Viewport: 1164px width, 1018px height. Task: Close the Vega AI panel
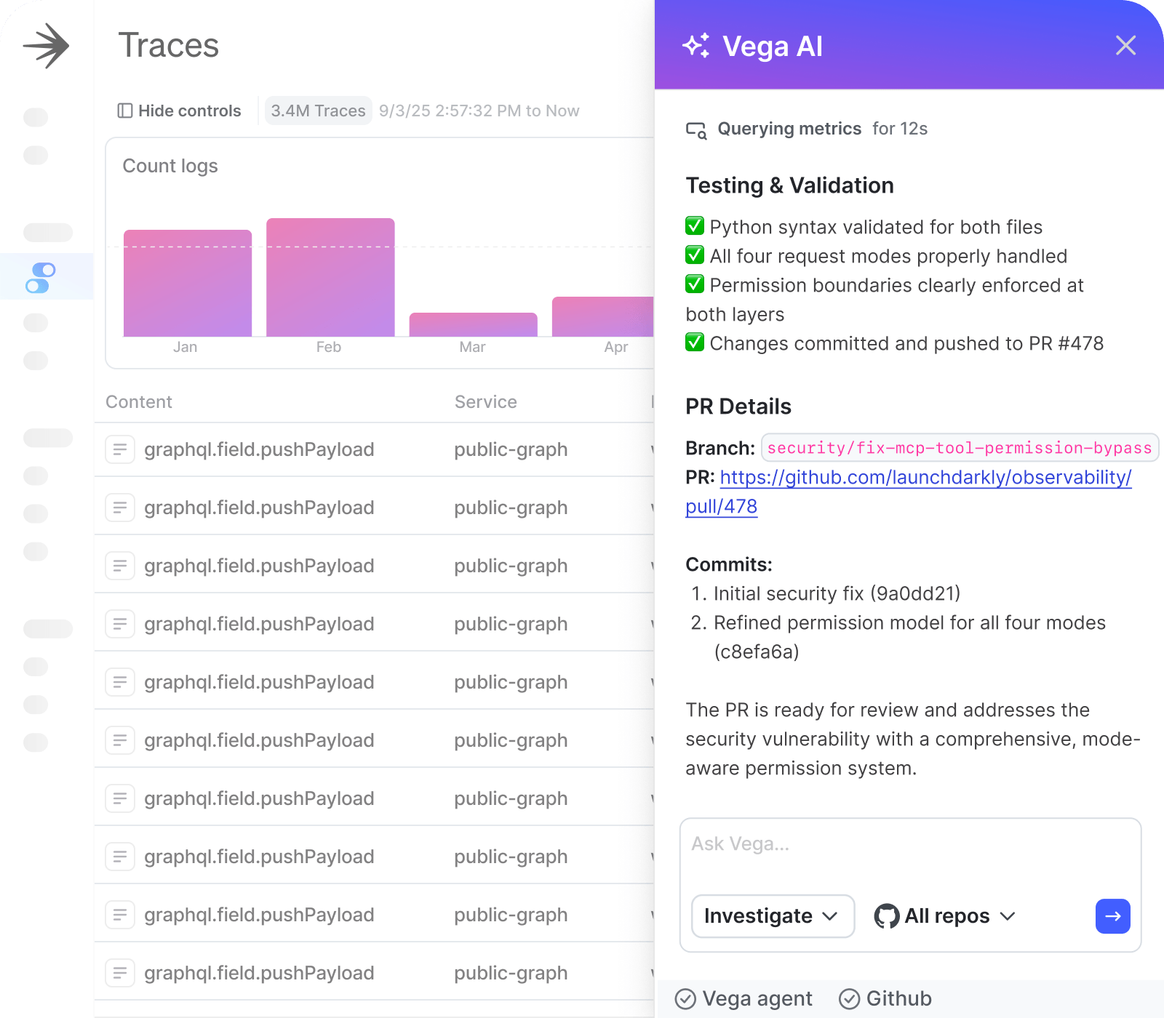tap(1125, 46)
